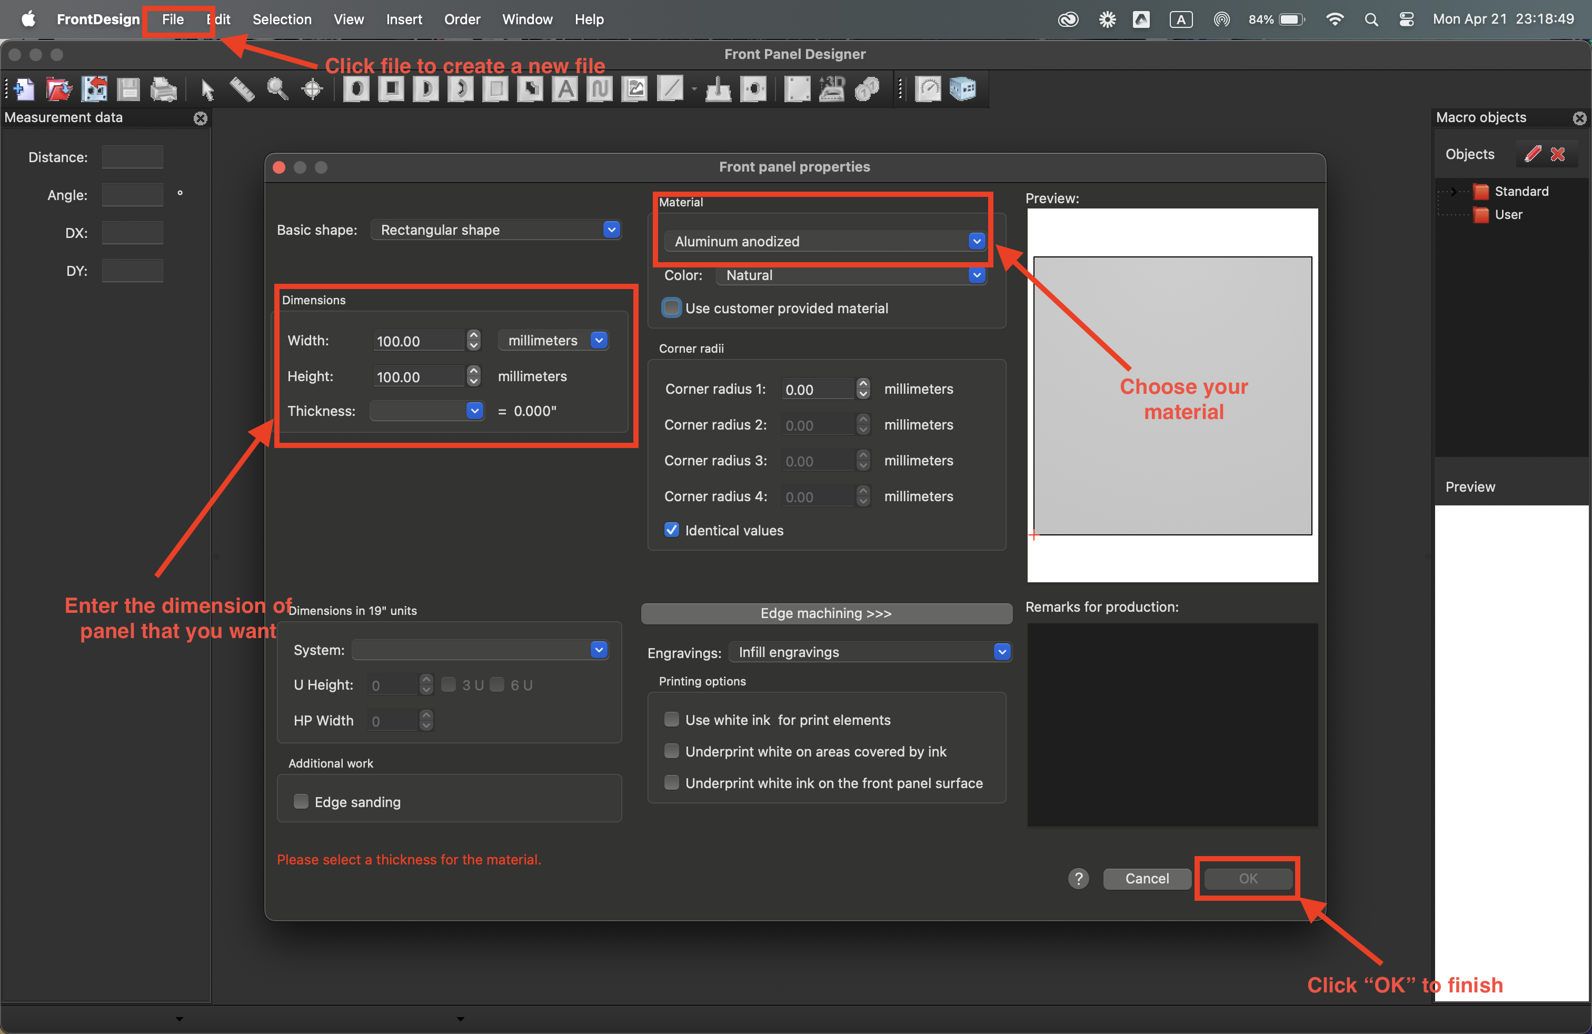The height and width of the screenshot is (1034, 1592).
Task: Insert an HPGL engraving object
Action: point(600,89)
